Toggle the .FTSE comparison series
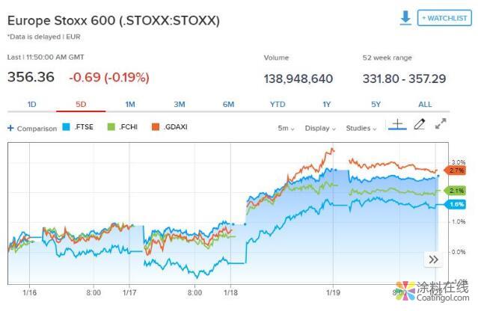This screenshot has height=311, width=478. tap(76, 127)
